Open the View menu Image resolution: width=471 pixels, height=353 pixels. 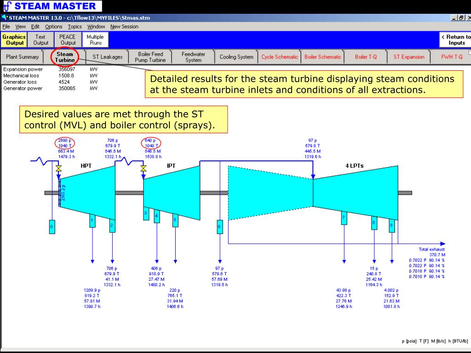click(20, 26)
